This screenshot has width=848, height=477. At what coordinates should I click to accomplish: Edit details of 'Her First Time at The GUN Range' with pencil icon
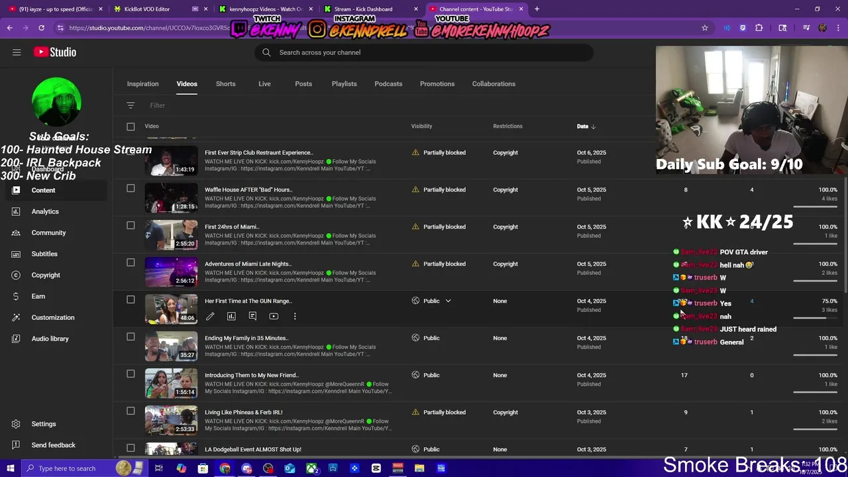[x=210, y=317]
